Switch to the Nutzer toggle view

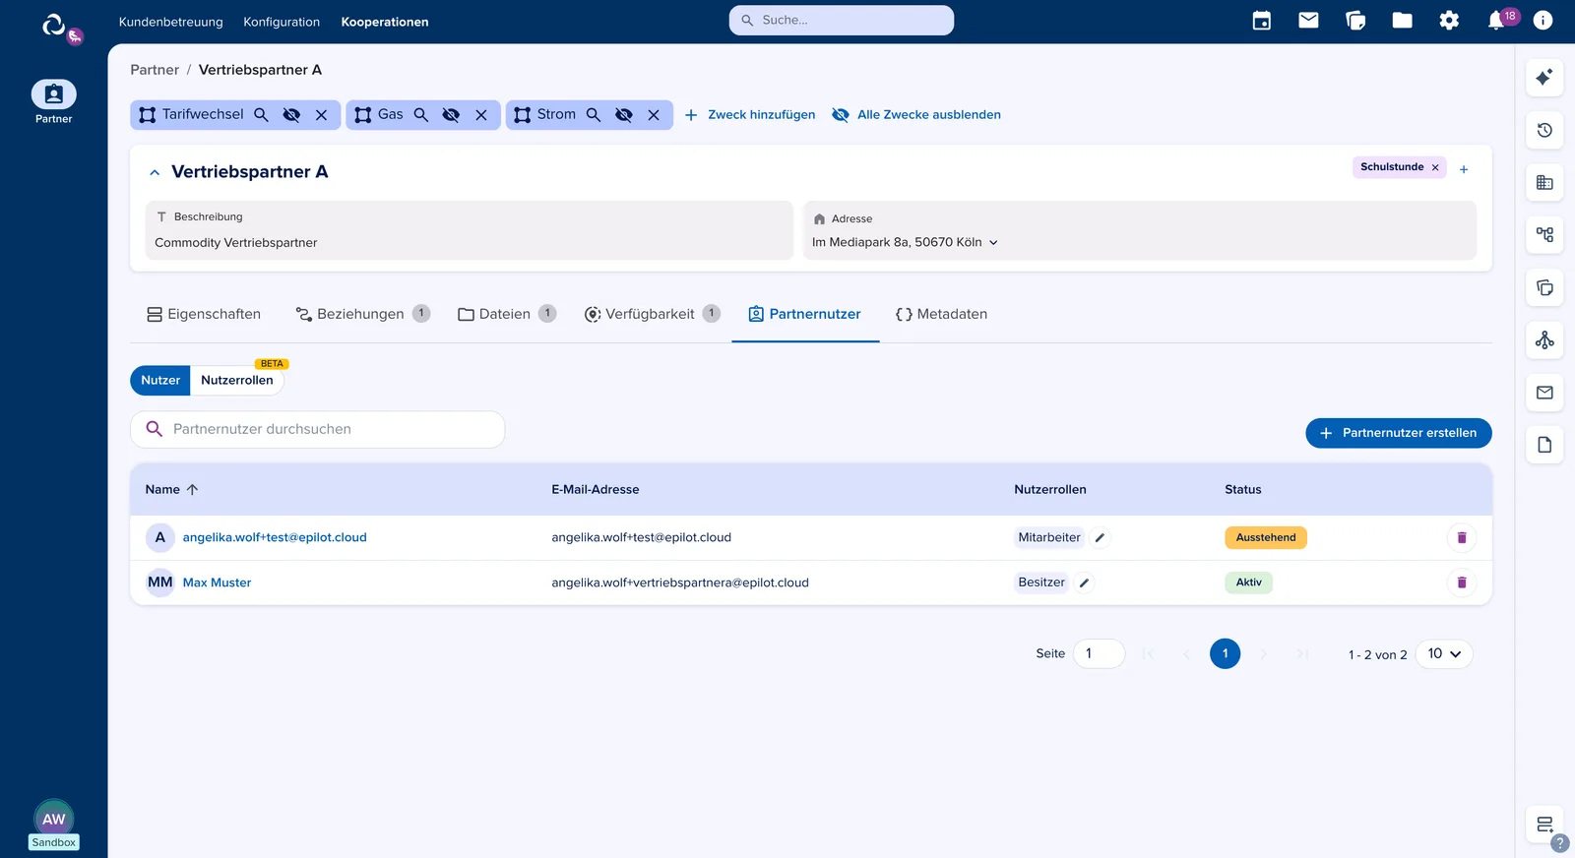tap(160, 381)
